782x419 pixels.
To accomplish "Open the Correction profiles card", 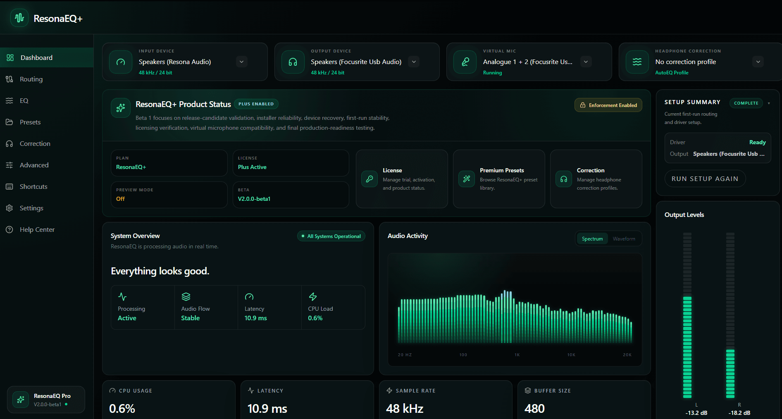I will [596, 179].
